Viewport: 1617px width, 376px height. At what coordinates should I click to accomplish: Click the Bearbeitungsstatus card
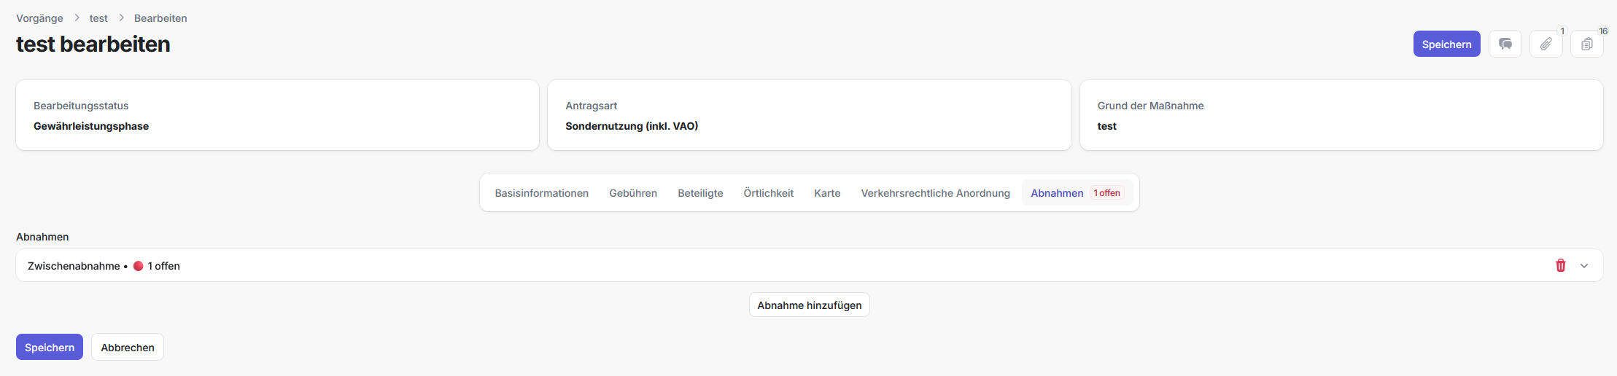(x=277, y=116)
